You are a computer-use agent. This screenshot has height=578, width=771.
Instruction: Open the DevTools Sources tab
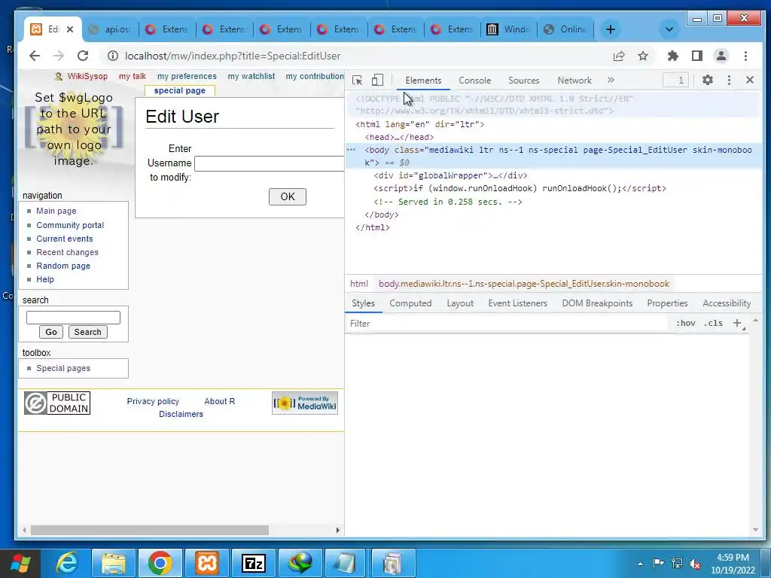coord(524,80)
